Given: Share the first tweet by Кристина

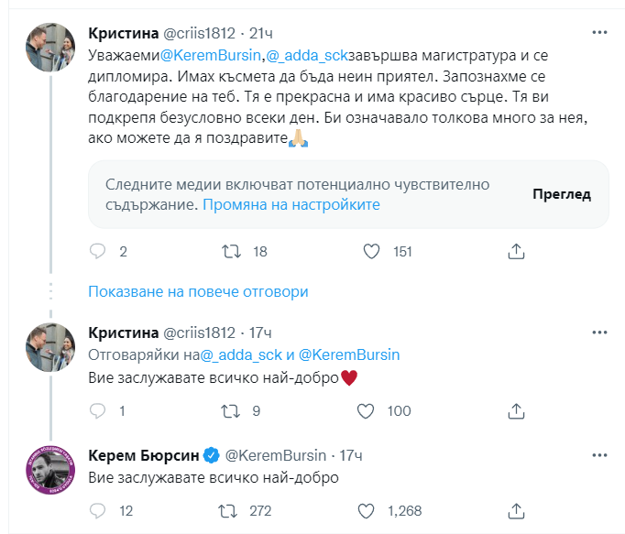Looking at the screenshot, I should (x=516, y=252).
